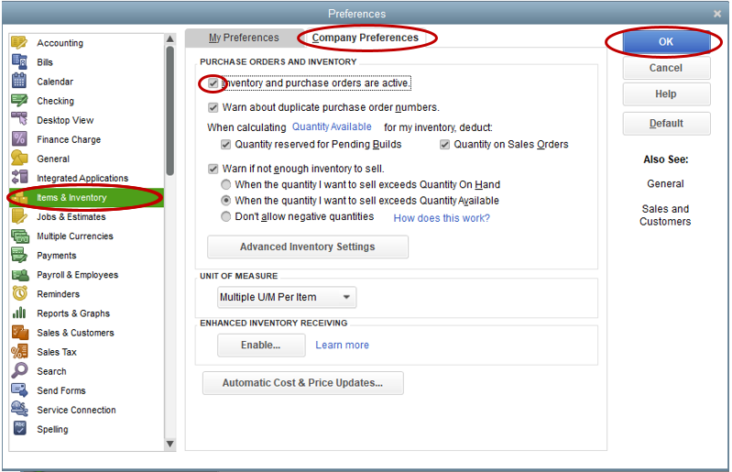Click OK to save preferences
The image size is (732, 472).
click(x=666, y=42)
